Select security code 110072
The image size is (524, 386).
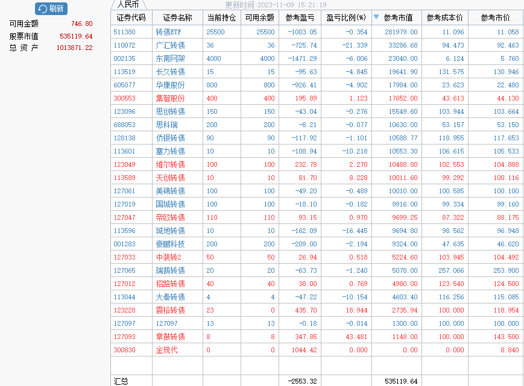click(x=124, y=45)
